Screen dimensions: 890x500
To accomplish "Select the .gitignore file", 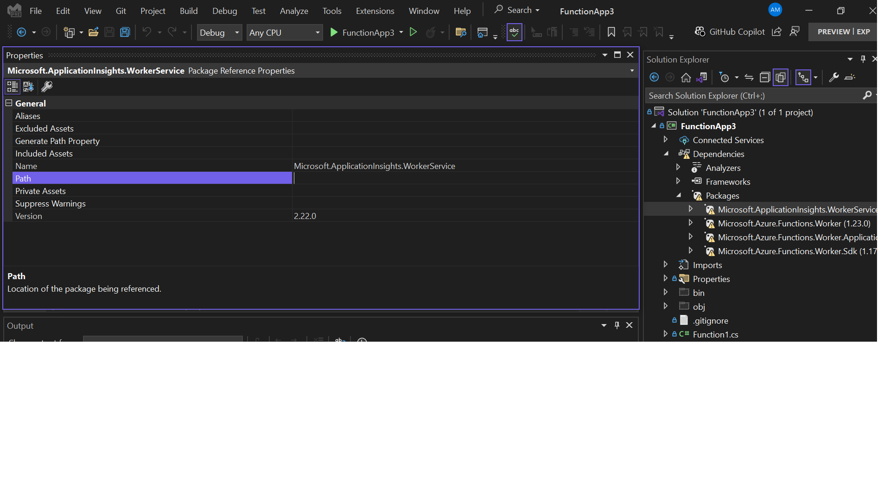I will point(710,321).
